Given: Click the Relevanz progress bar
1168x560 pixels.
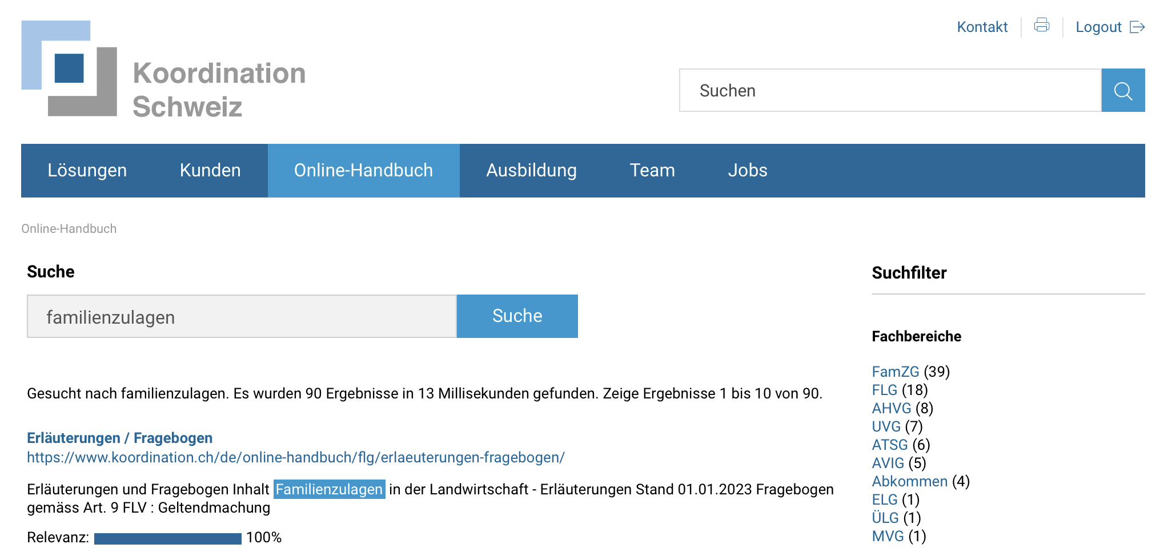Looking at the screenshot, I should click(x=168, y=538).
